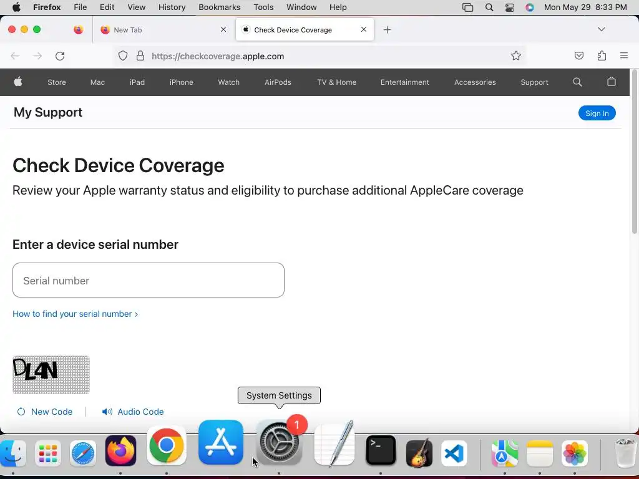
Task: Open the App Store from the Dock
Action: tap(221, 442)
